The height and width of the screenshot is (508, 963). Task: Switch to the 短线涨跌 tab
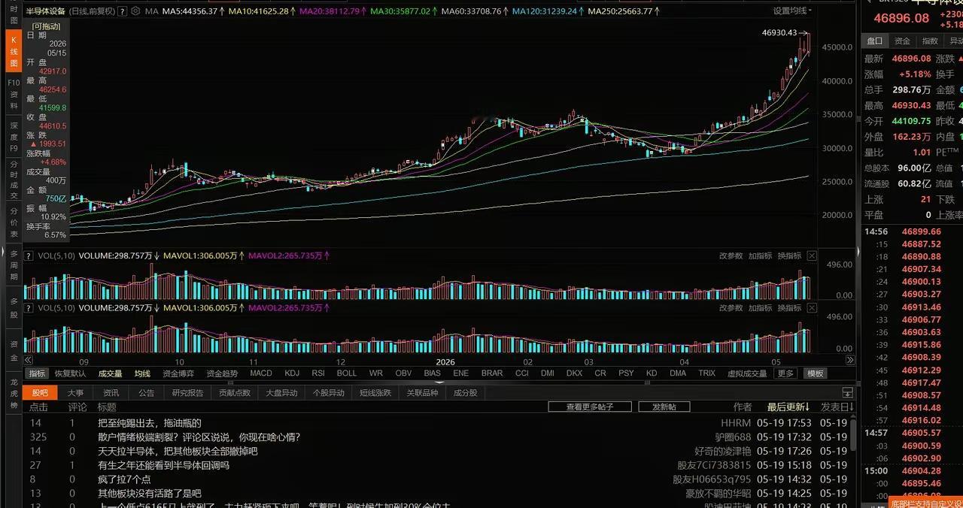click(375, 392)
